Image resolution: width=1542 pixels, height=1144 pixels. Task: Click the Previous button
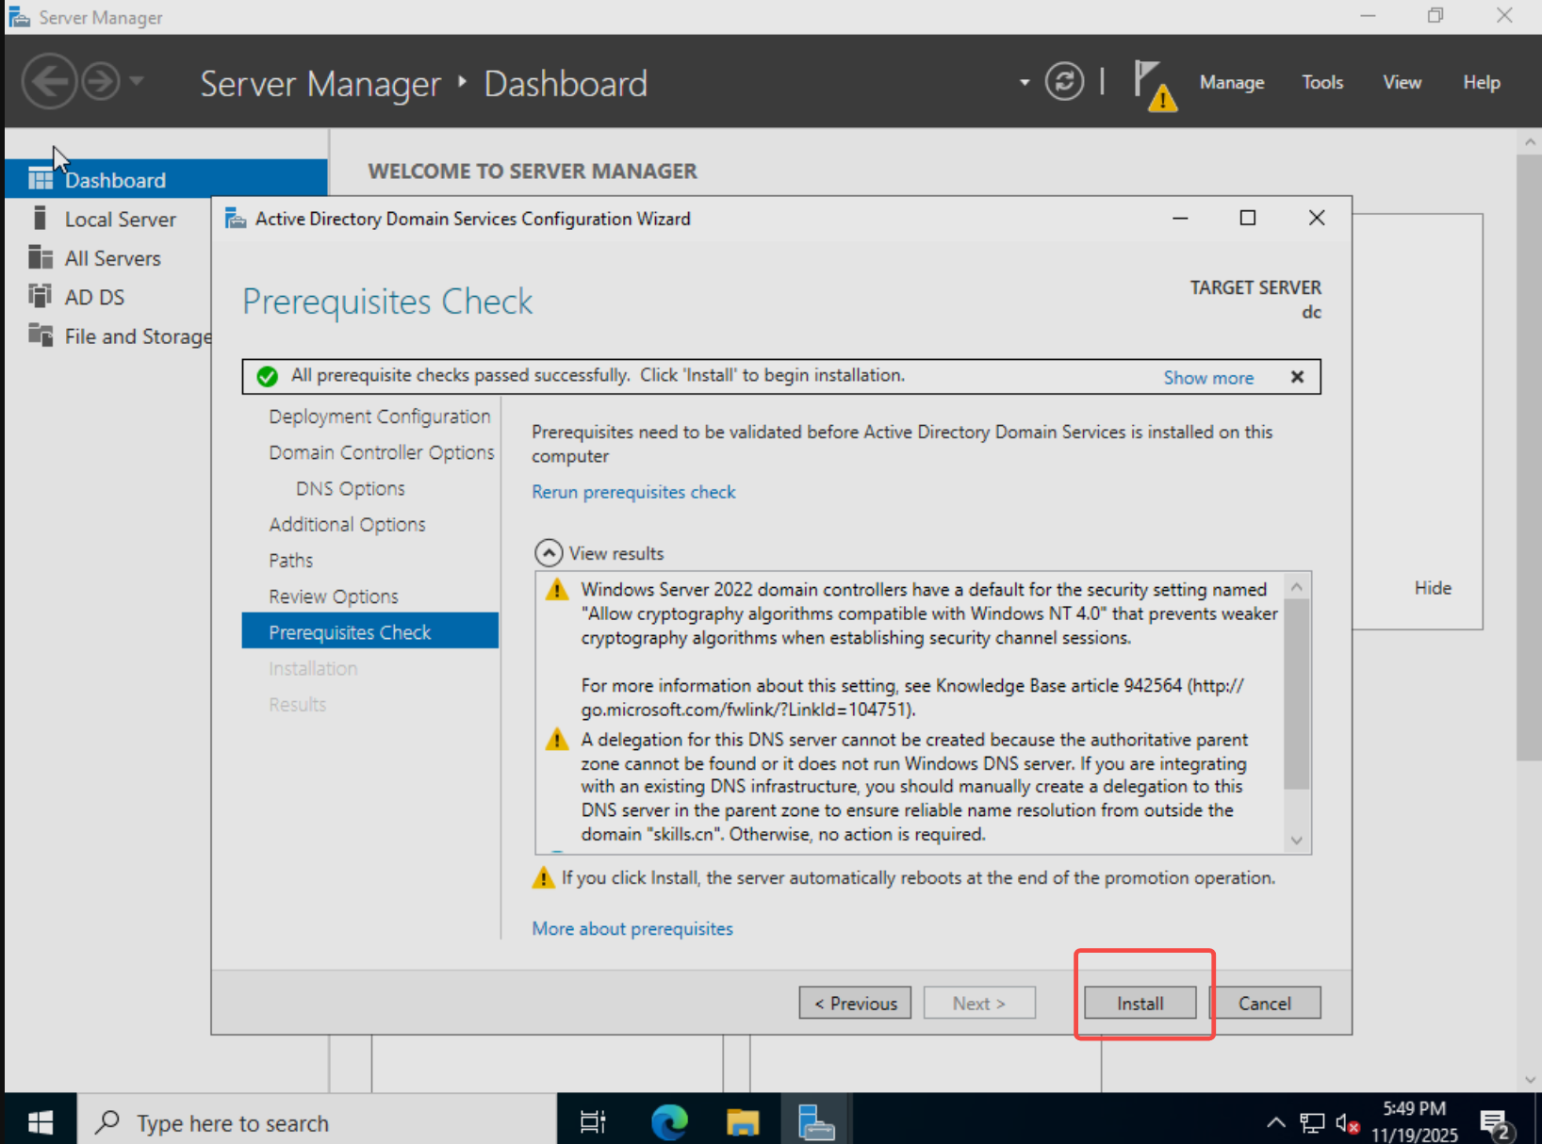click(855, 1003)
